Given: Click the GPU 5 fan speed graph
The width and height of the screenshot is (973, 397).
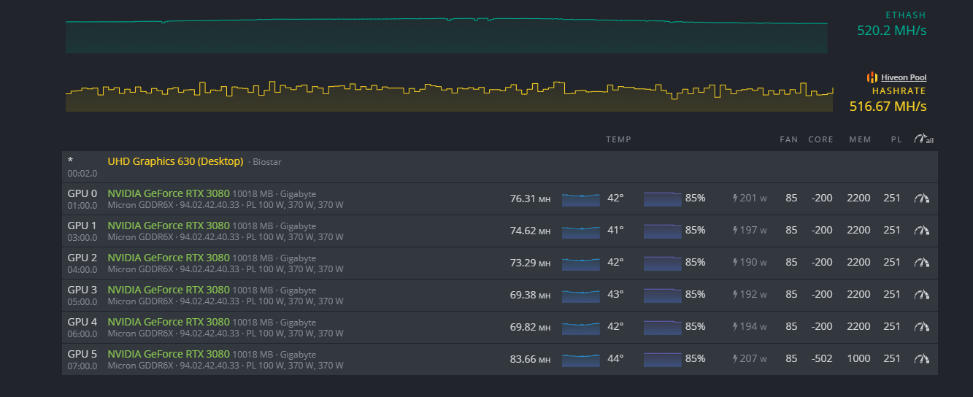Looking at the screenshot, I should (662, 359).
